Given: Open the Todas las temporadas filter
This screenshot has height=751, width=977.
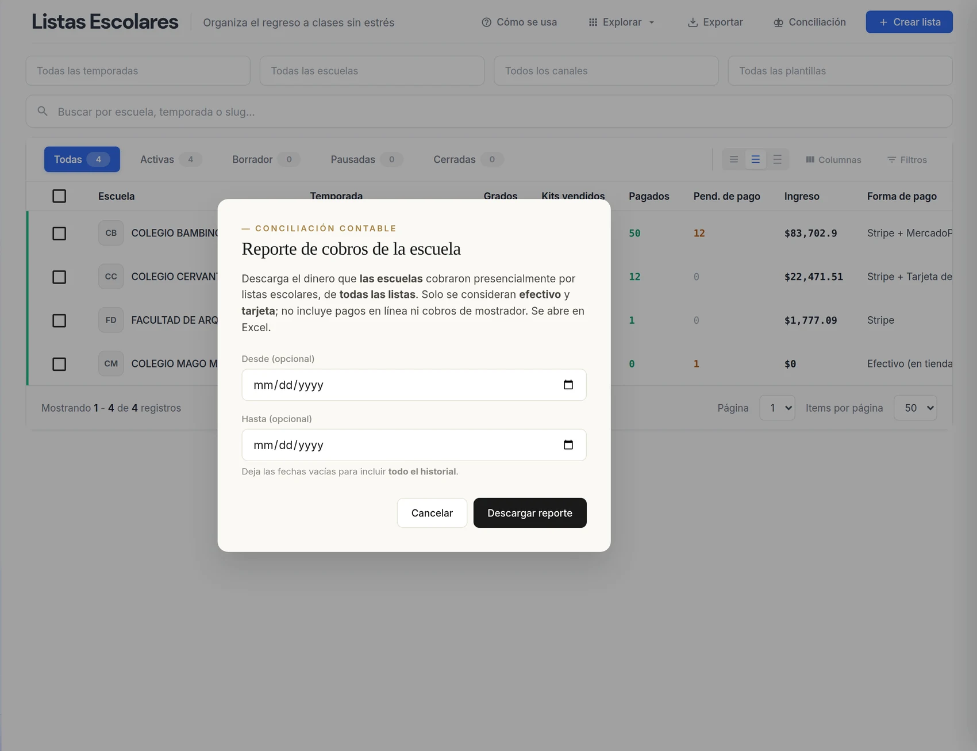Looking at the screenshot, I should coord(138,71).
